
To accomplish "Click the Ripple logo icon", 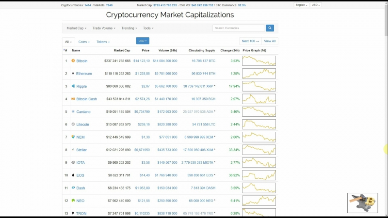I will point(73,86).
